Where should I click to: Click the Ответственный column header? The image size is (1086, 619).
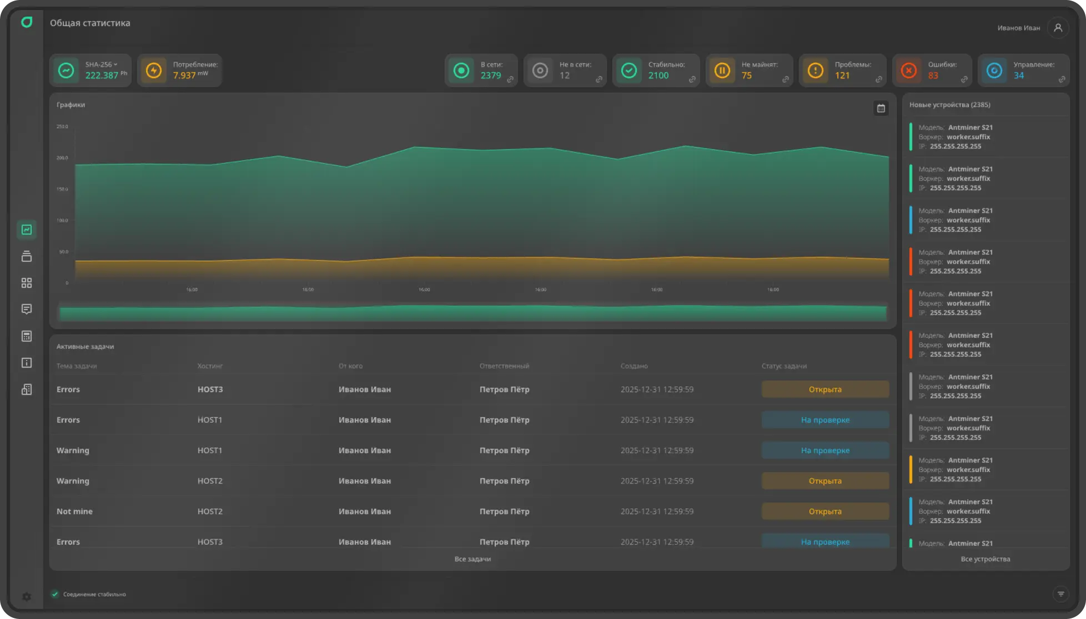(504, 366)
